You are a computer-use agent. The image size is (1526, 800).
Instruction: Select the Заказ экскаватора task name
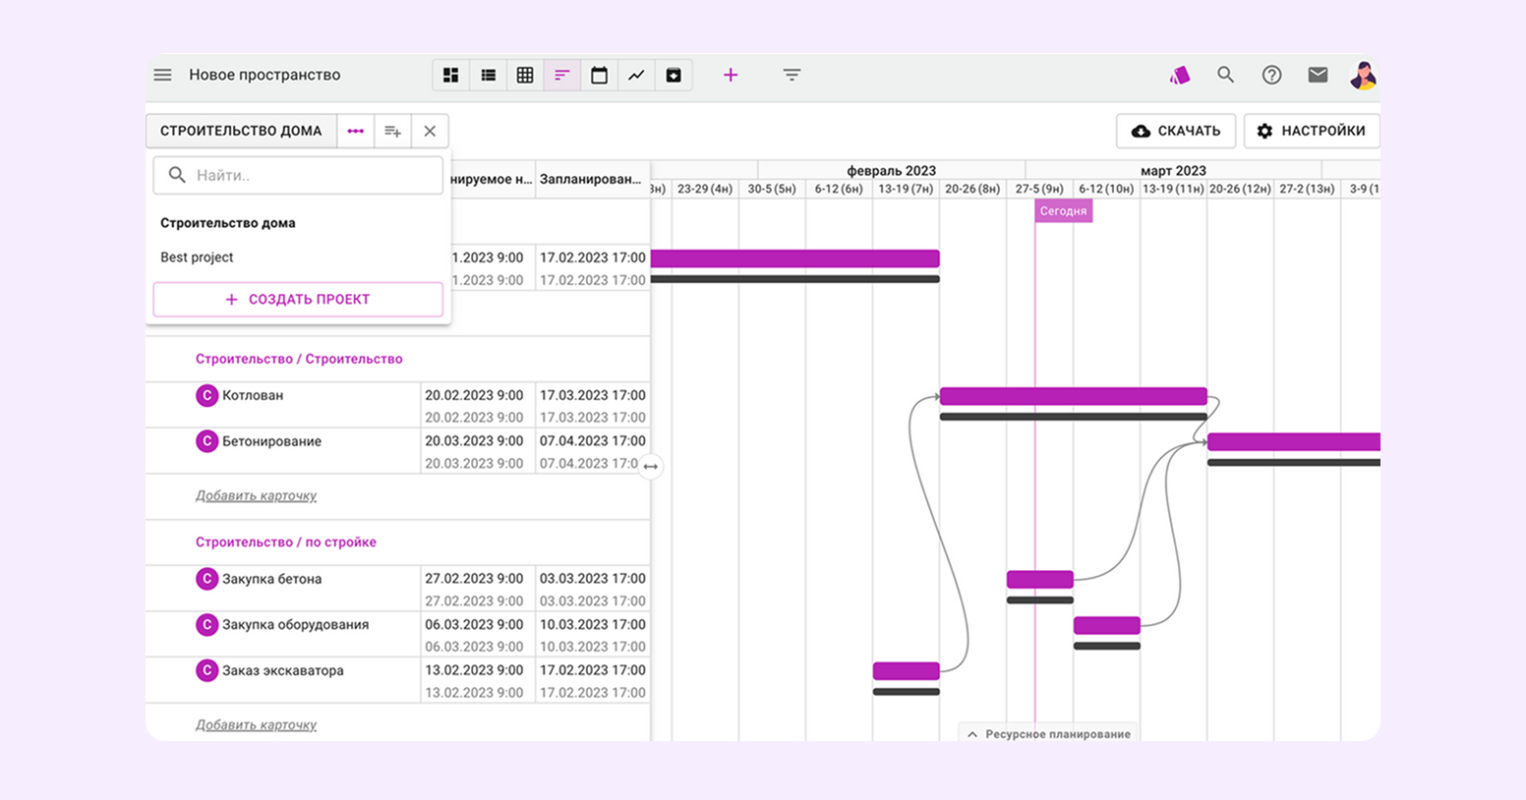[283, 670]
